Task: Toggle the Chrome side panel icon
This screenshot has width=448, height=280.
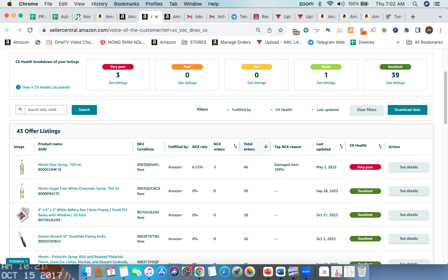Action: pyautogui.click(x=418, y=30)
